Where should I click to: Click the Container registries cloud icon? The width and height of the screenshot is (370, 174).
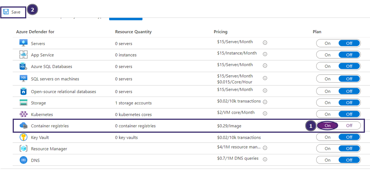point(24,126)
